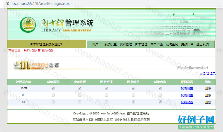This screenshot has height=132, width=223.
Task: Toggle Tsoft's 图书管理 checkbox
Action: pos(106,88)
